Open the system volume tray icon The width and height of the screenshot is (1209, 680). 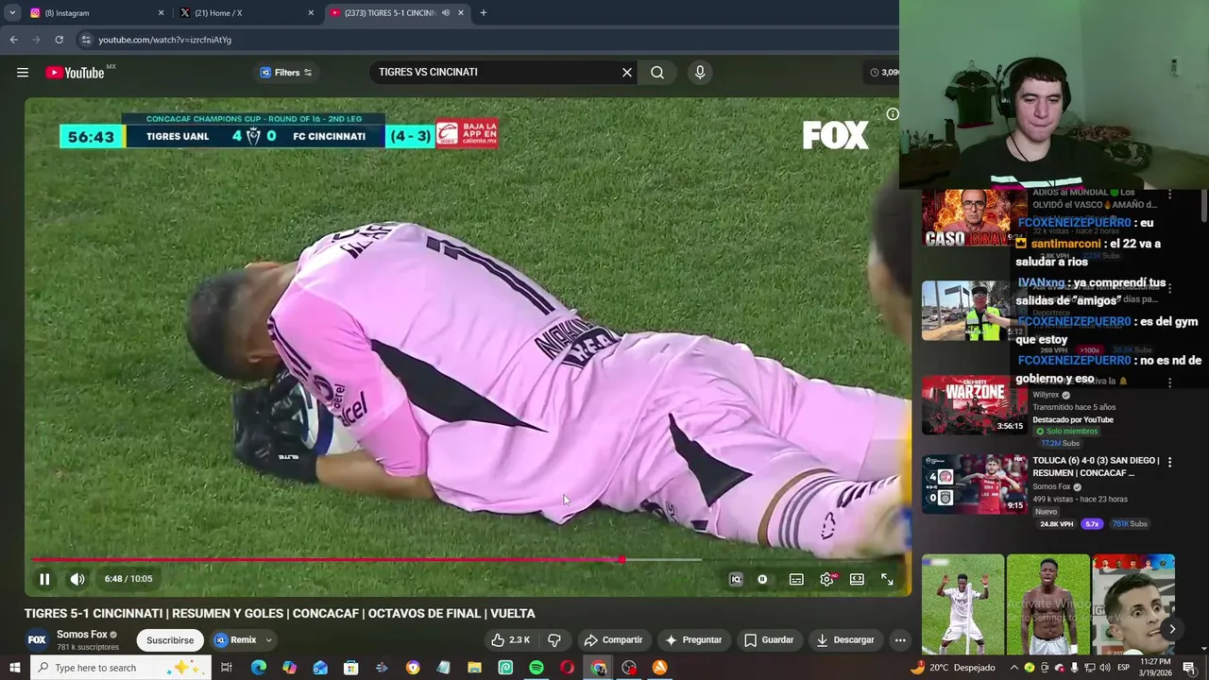point(1104,668)
